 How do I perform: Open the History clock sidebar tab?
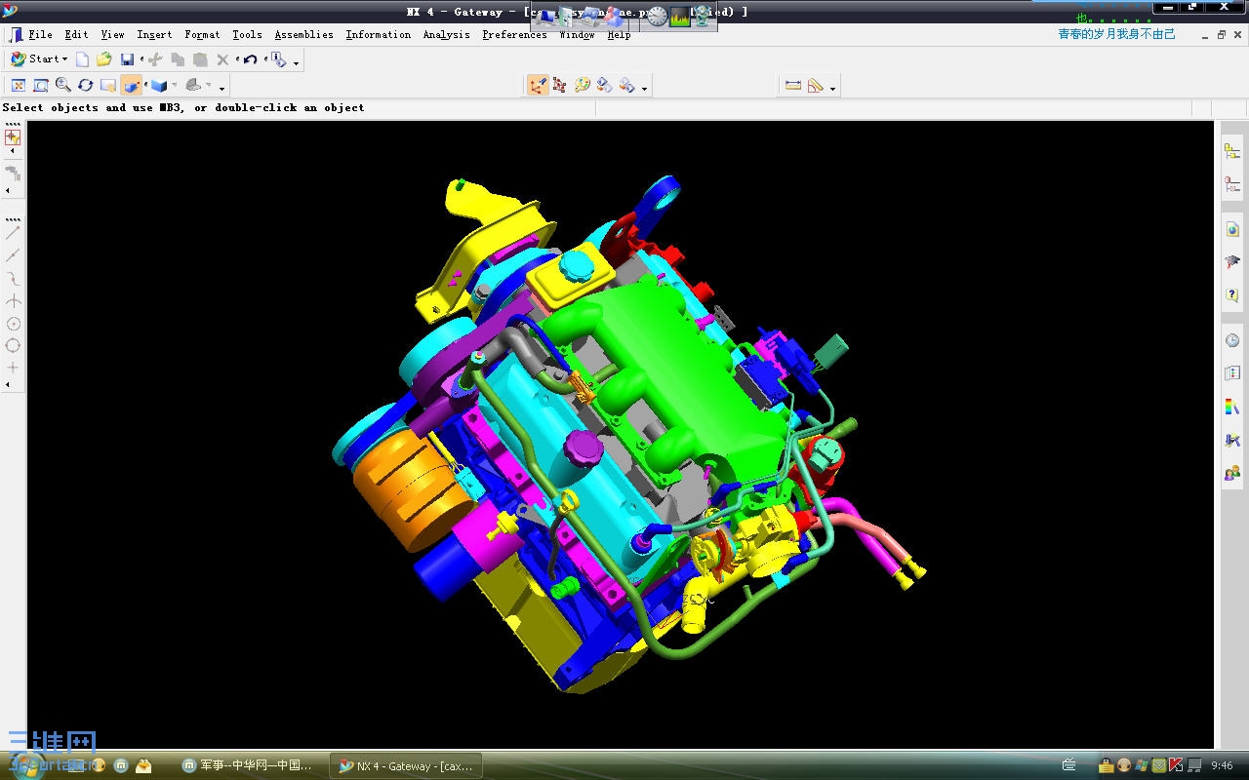[x=1232, y=340]
